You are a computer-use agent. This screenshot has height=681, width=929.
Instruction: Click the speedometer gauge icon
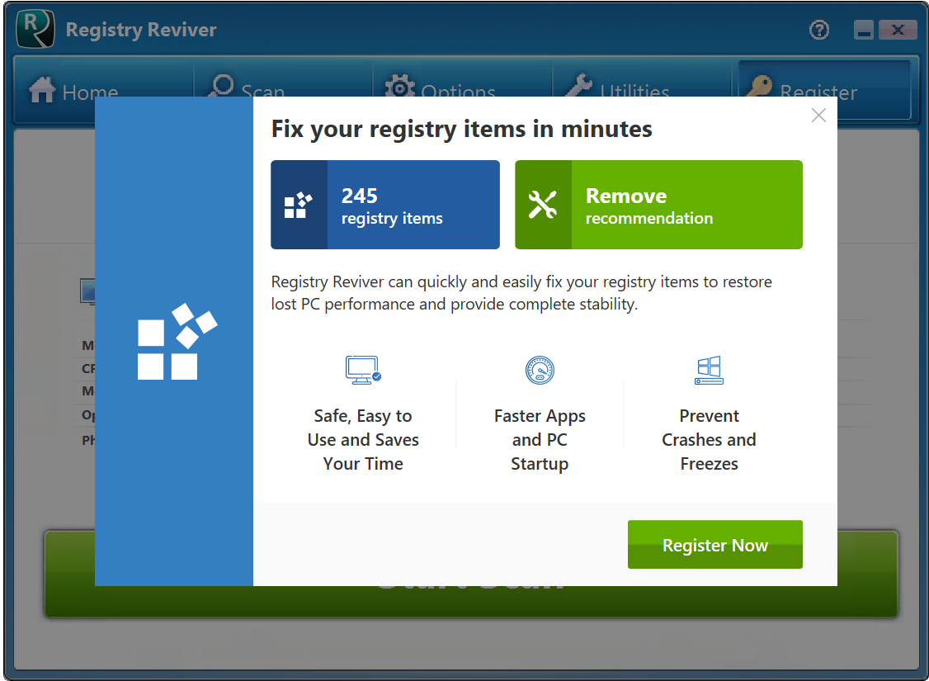pos(540,371)
